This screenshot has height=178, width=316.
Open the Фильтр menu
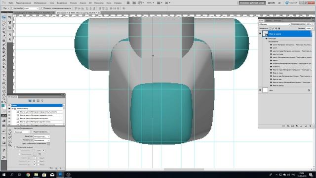point(74,3)
